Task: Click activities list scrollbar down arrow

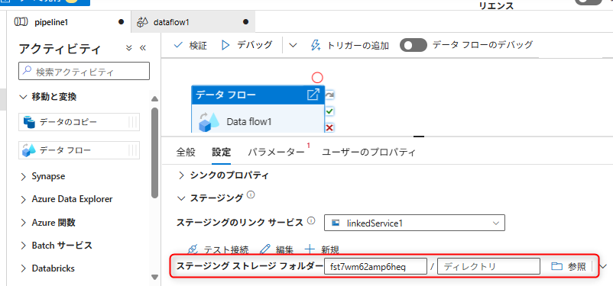Action: 155,278
